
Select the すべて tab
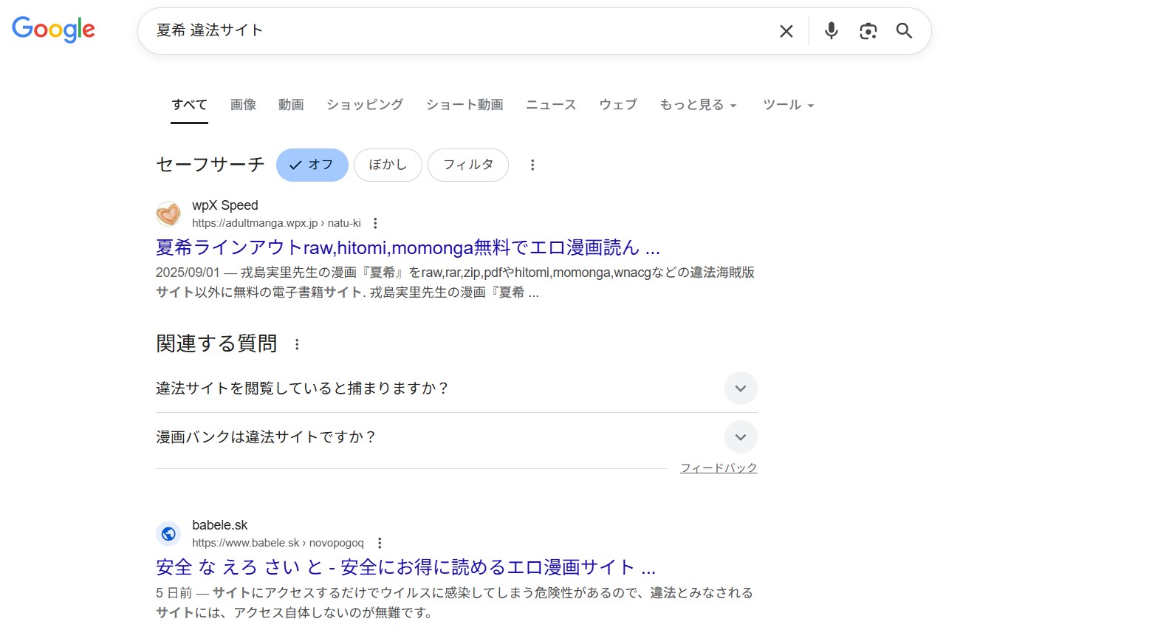coord(189,105)
